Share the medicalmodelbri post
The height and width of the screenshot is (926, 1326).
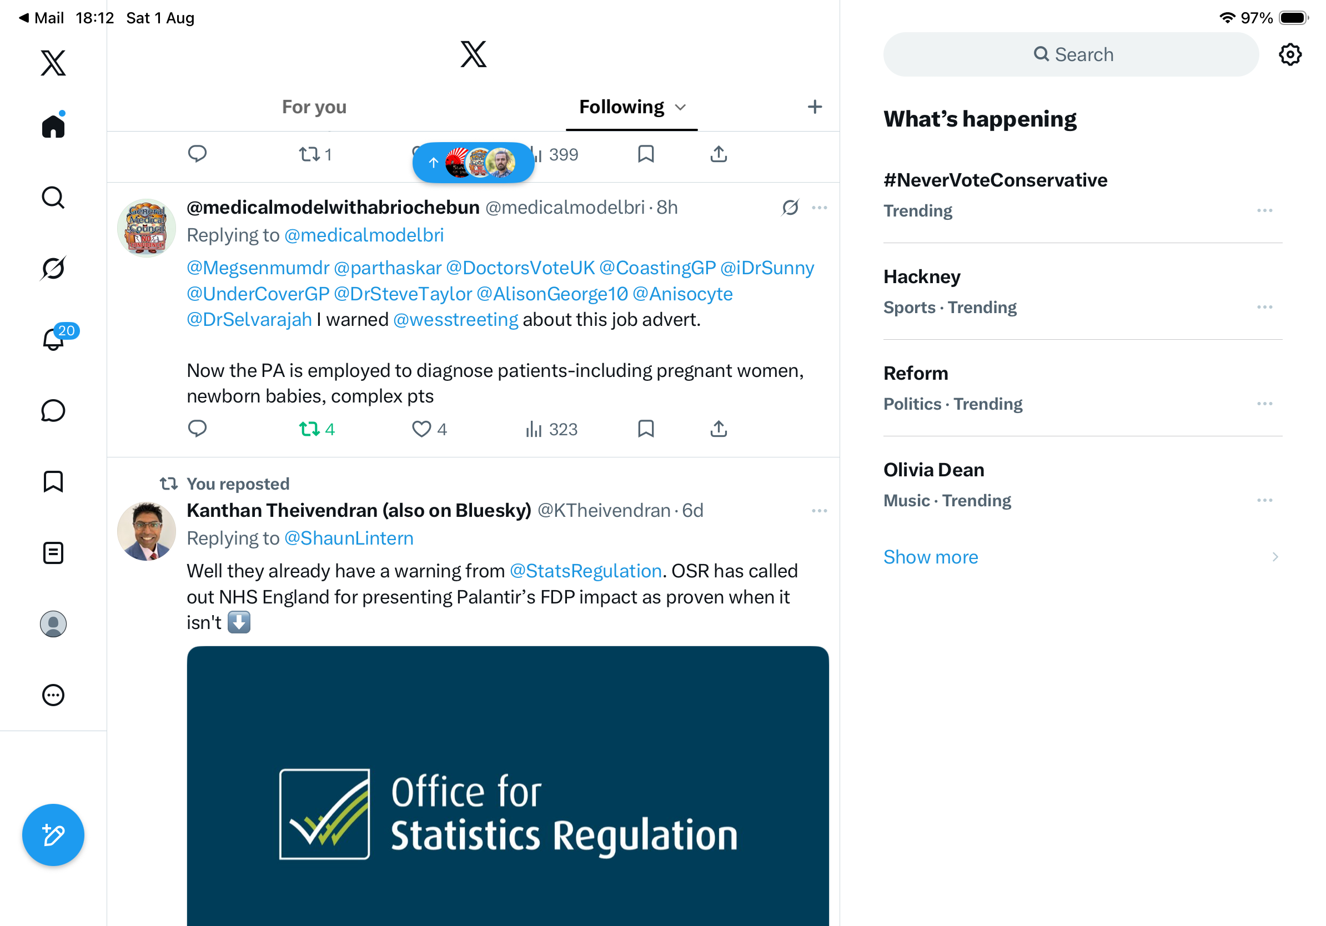[x=719, y=429]
